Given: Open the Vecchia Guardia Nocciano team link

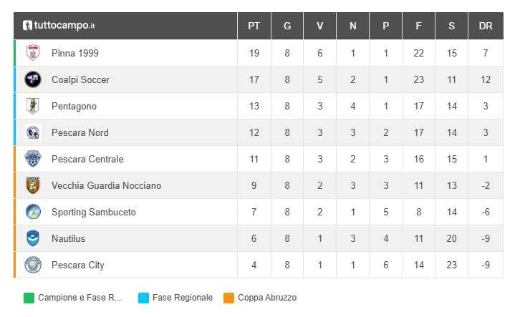Looking at the screenshot, I should tap(106, 185).
